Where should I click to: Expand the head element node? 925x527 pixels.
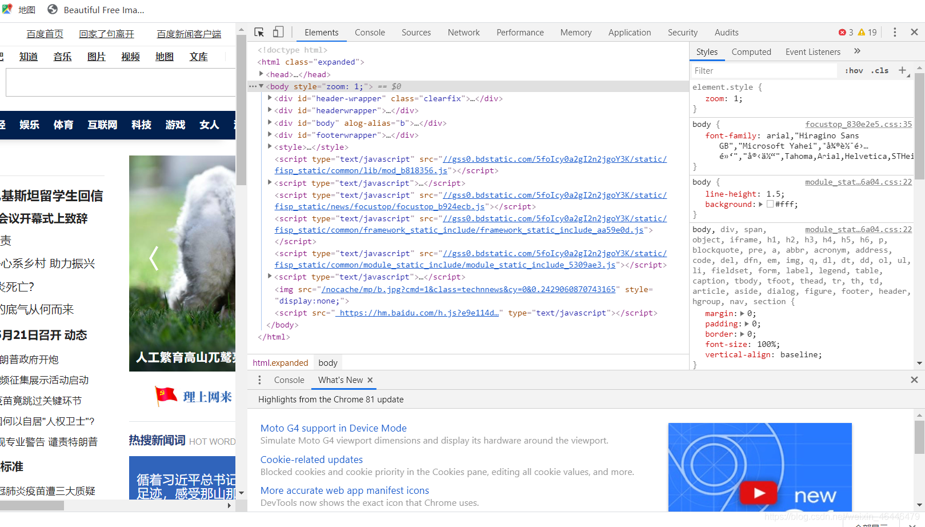[x=261, y=74]
